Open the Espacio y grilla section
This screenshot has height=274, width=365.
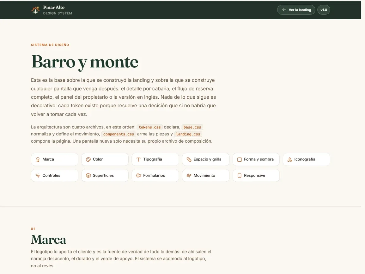click(x=206, y=159)
